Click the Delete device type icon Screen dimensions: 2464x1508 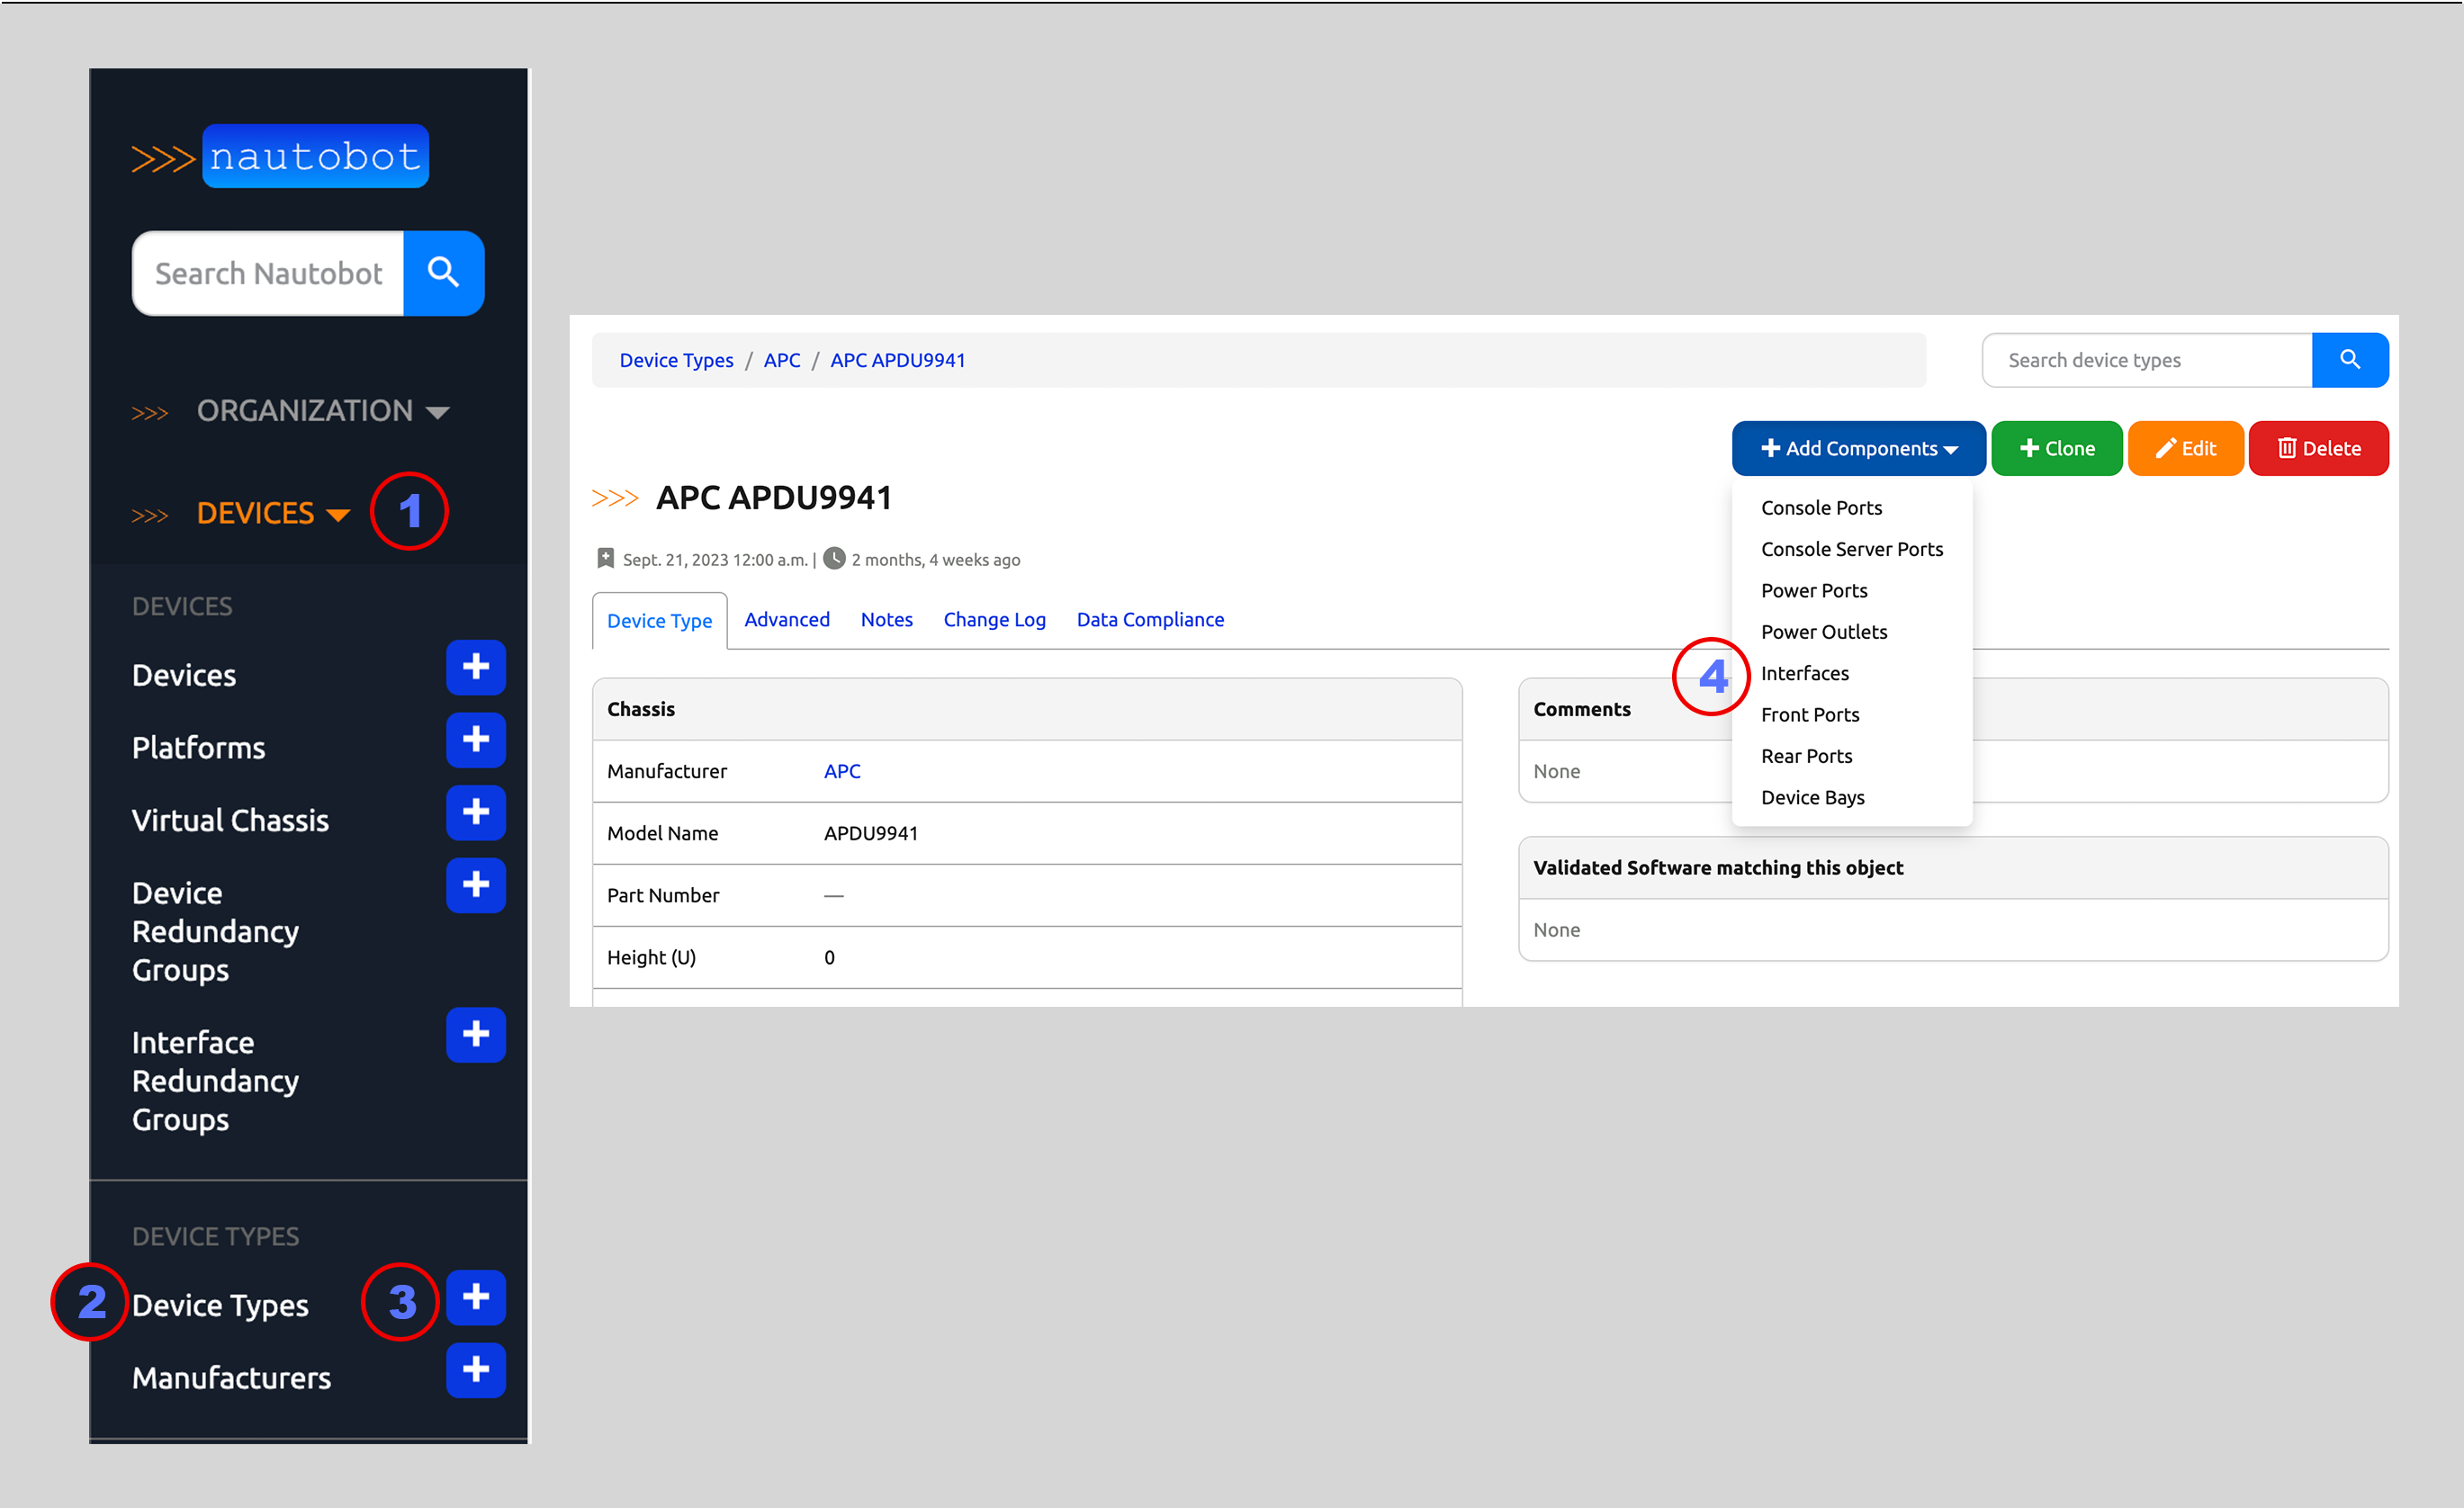[2322, 447]
